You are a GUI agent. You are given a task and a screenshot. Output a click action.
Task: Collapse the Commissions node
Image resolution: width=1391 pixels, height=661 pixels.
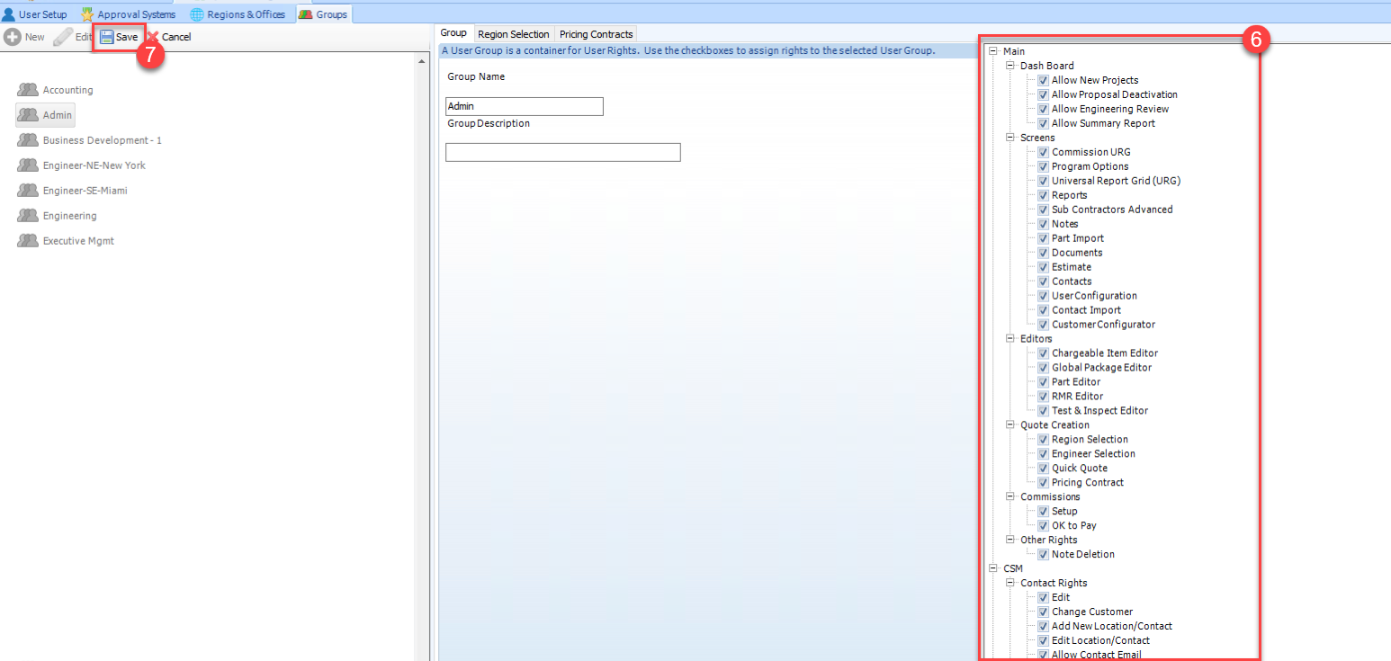pyautogui.click(x=1010, y=497)
